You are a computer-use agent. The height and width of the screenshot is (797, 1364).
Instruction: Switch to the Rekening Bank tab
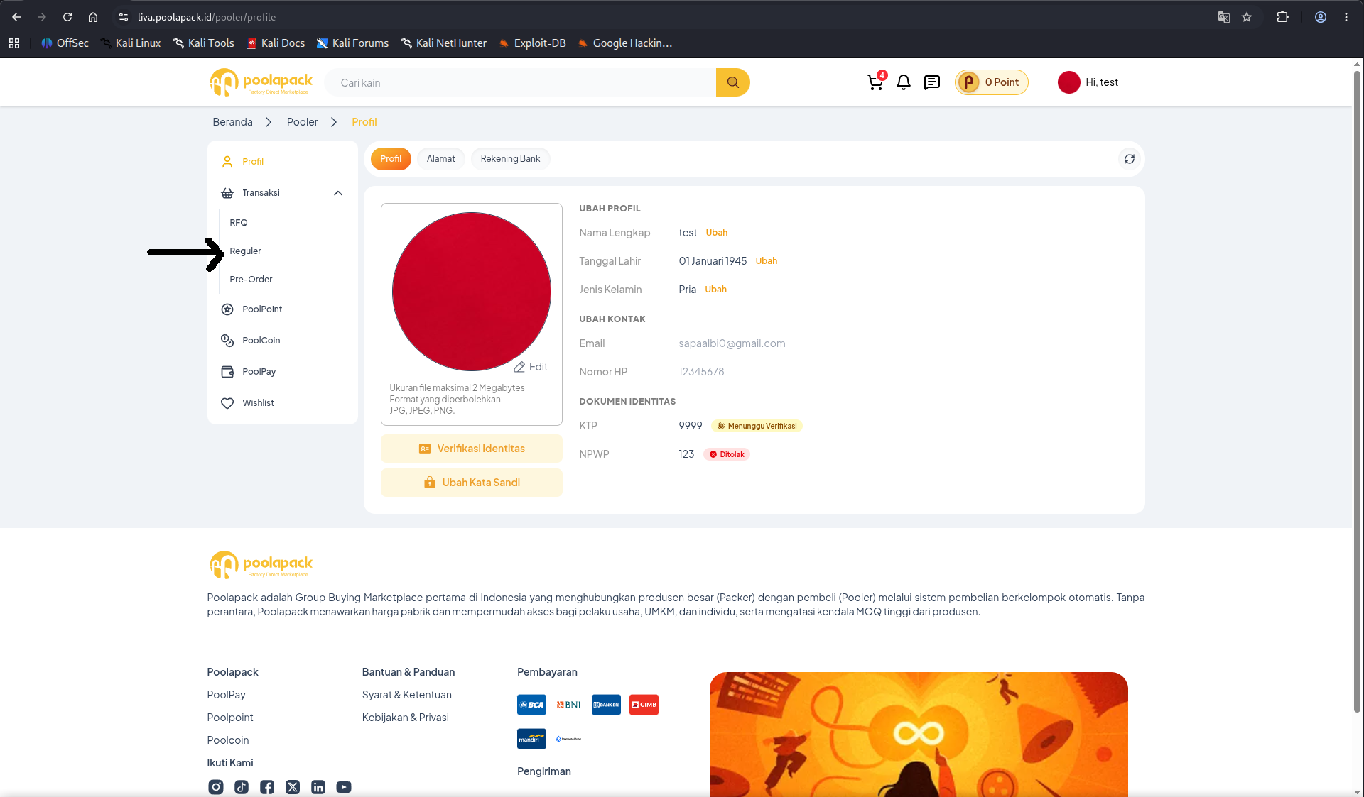[510, 159]
